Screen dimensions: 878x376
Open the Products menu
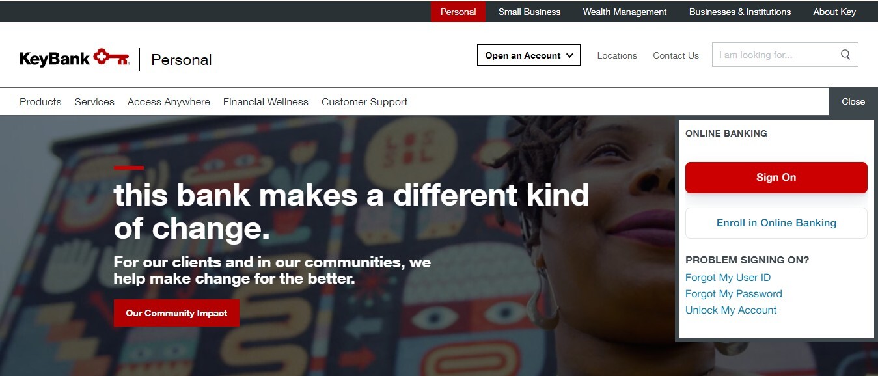(40, 101)
